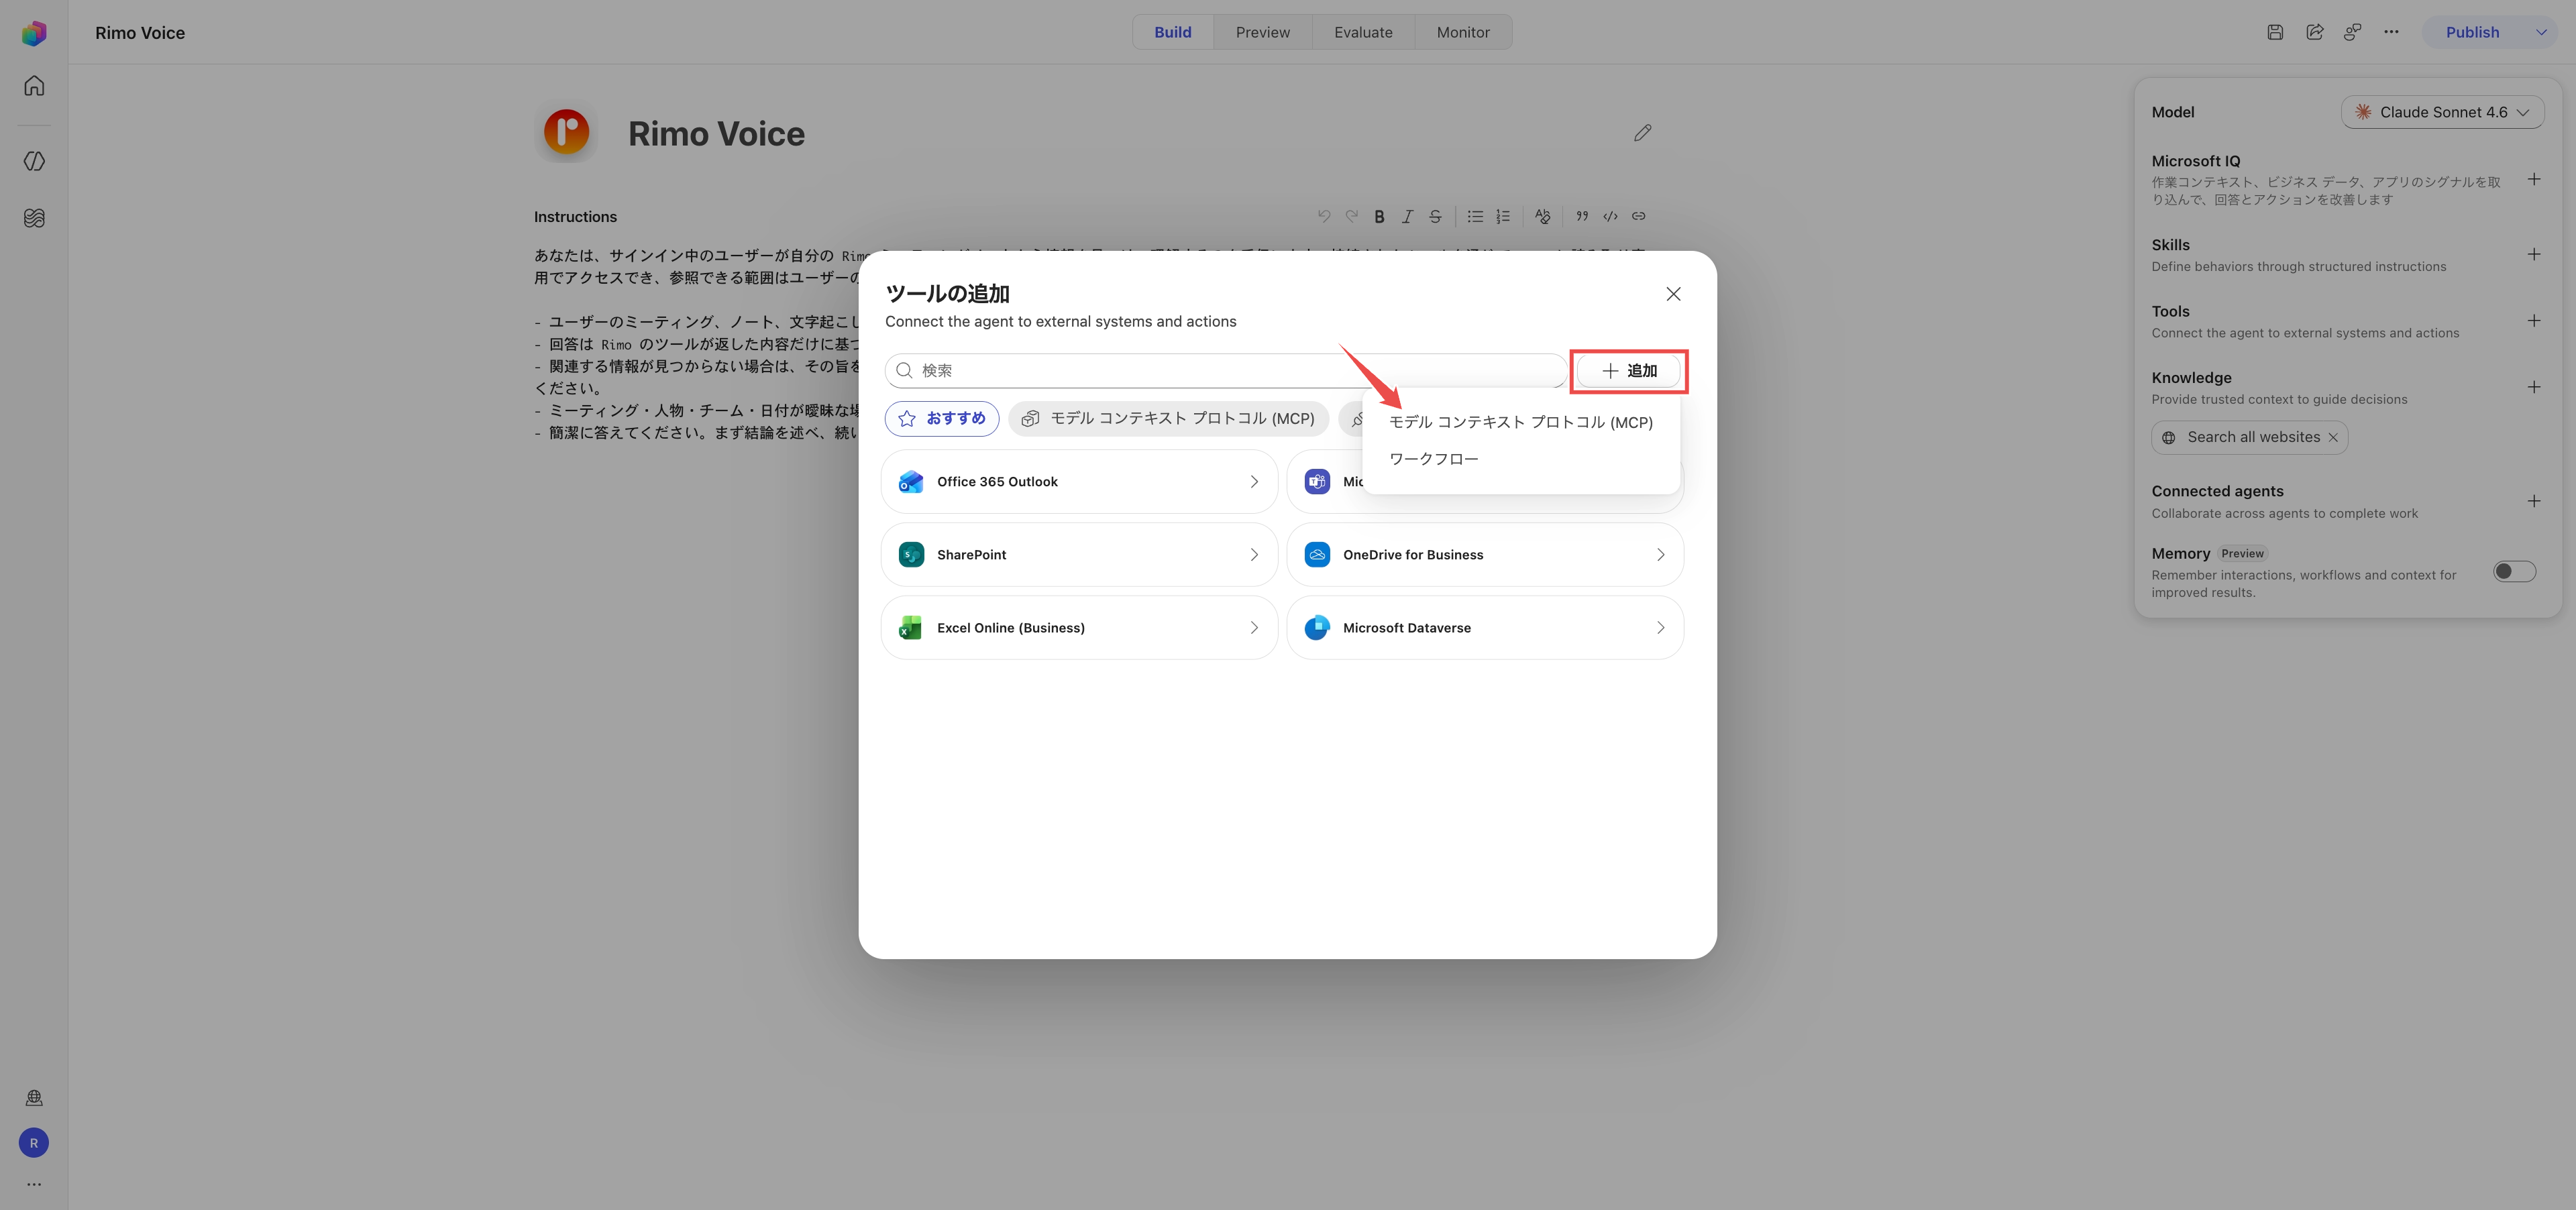Screen dimensions: 2576x1210
Task: Switch to the Preview tab
Action: (1262, 32)
